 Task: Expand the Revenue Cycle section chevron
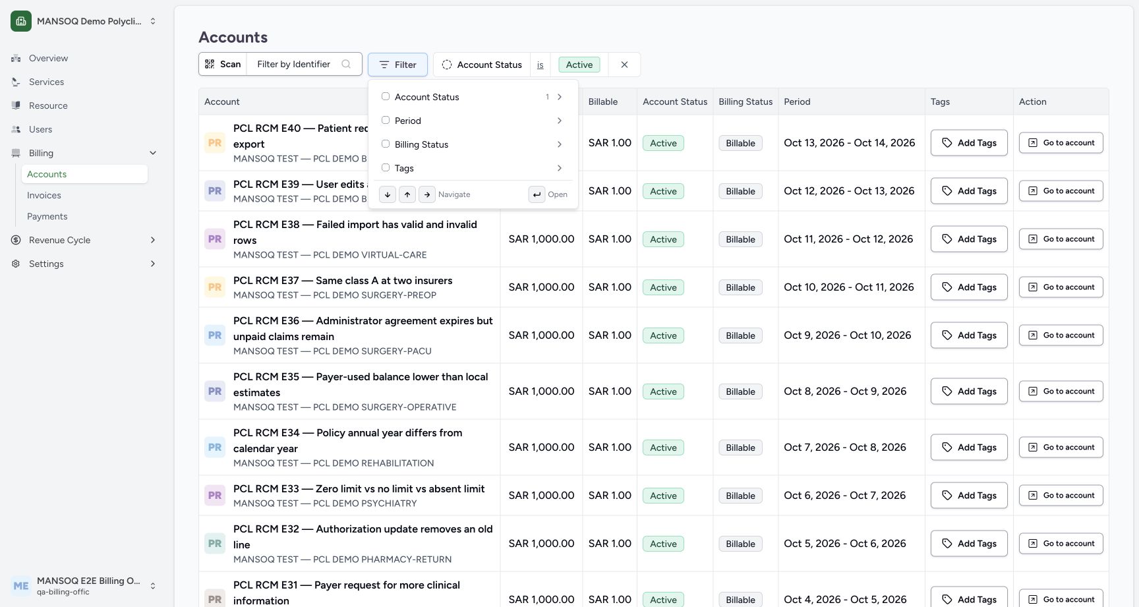[x=153, y=240]
